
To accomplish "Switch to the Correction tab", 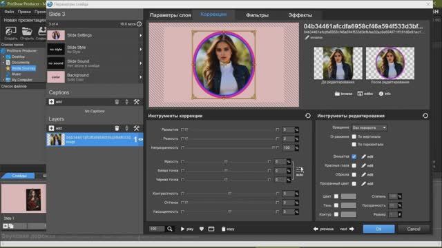I will (x=213, y=14).
